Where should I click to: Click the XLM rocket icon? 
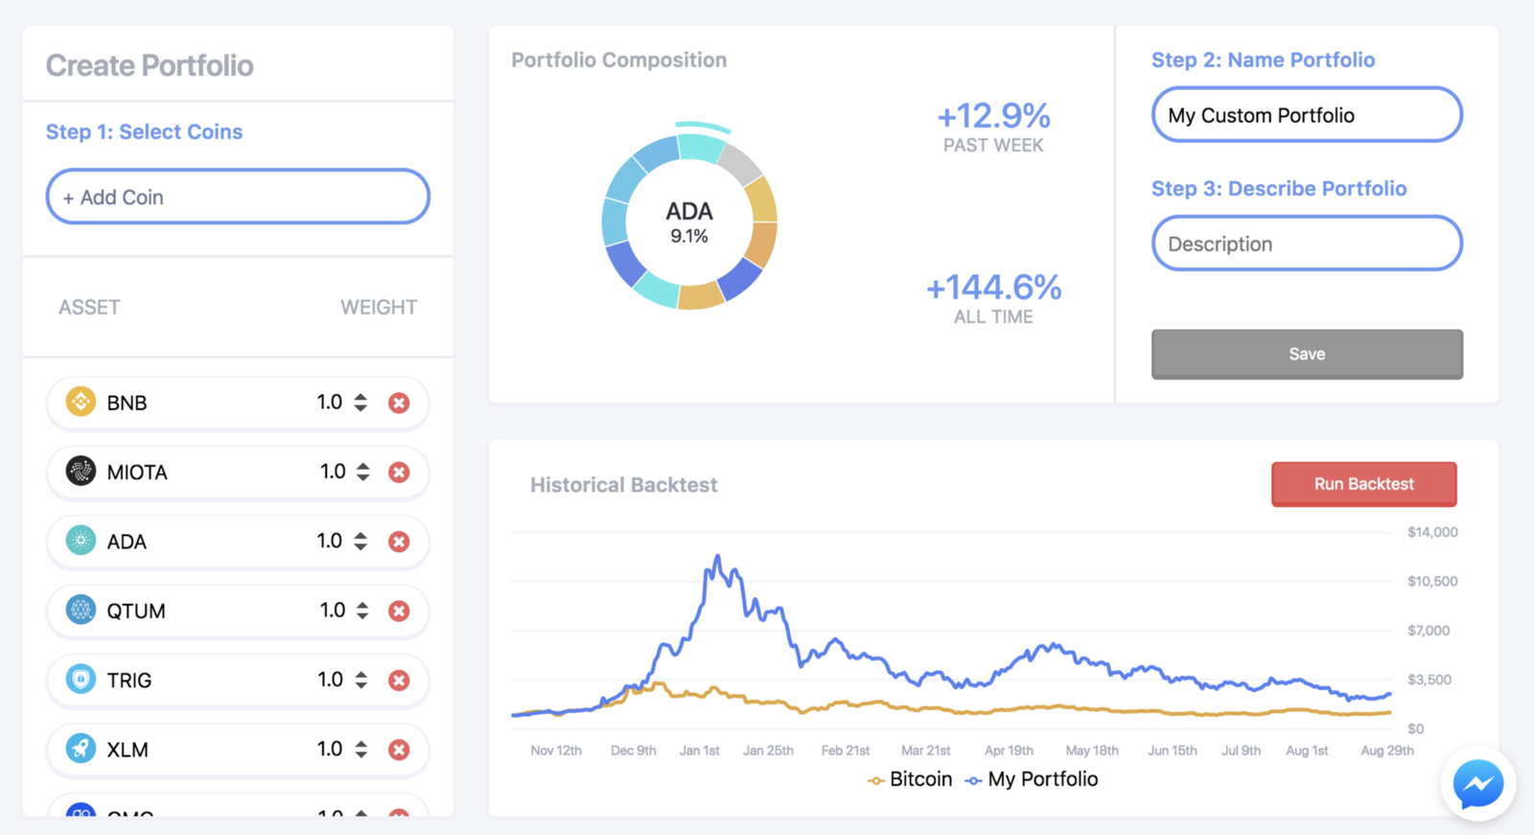[x=81, y=749]
